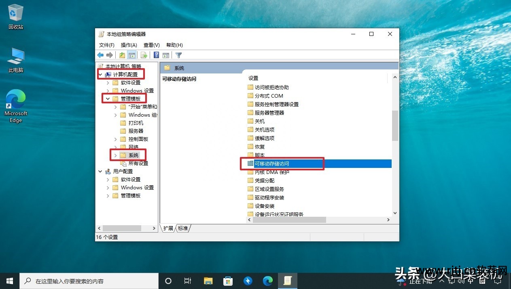Open the 操作(A) menu
Image resolution: width=511 pixels, height=289 pixels.
[x=129, y=45]
